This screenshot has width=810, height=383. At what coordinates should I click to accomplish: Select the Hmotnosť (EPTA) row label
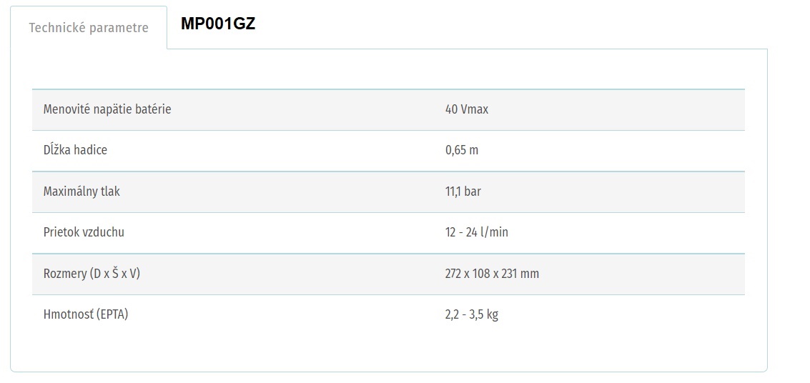coord(86,314)
